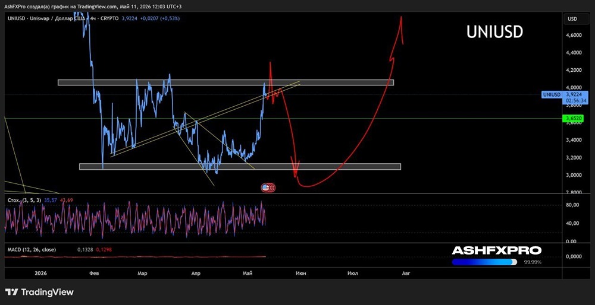Image resolution: width=595 pixels, height=305 pixels.
Task: Click the Июн label on time axis
Action: pos(301,273)
